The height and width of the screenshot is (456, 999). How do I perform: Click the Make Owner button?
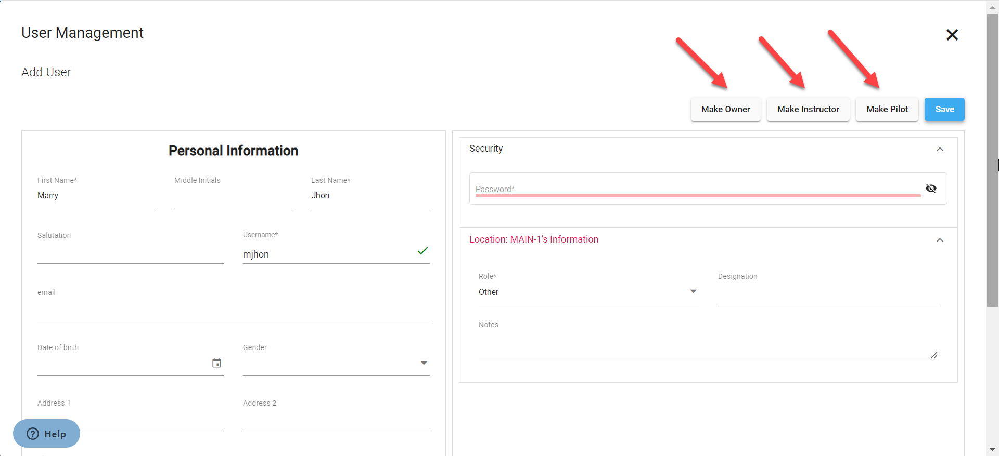(x=725, y=110)
